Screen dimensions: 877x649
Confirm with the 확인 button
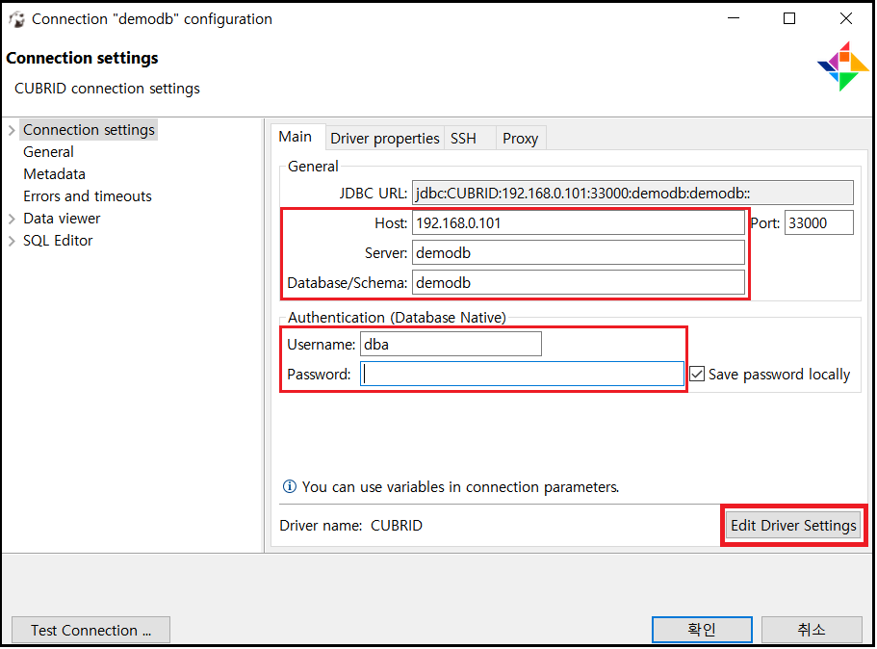coord(702,631)
